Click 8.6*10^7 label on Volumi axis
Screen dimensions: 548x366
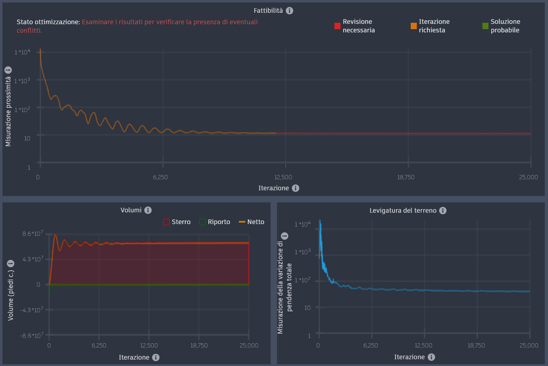point(33,233)
